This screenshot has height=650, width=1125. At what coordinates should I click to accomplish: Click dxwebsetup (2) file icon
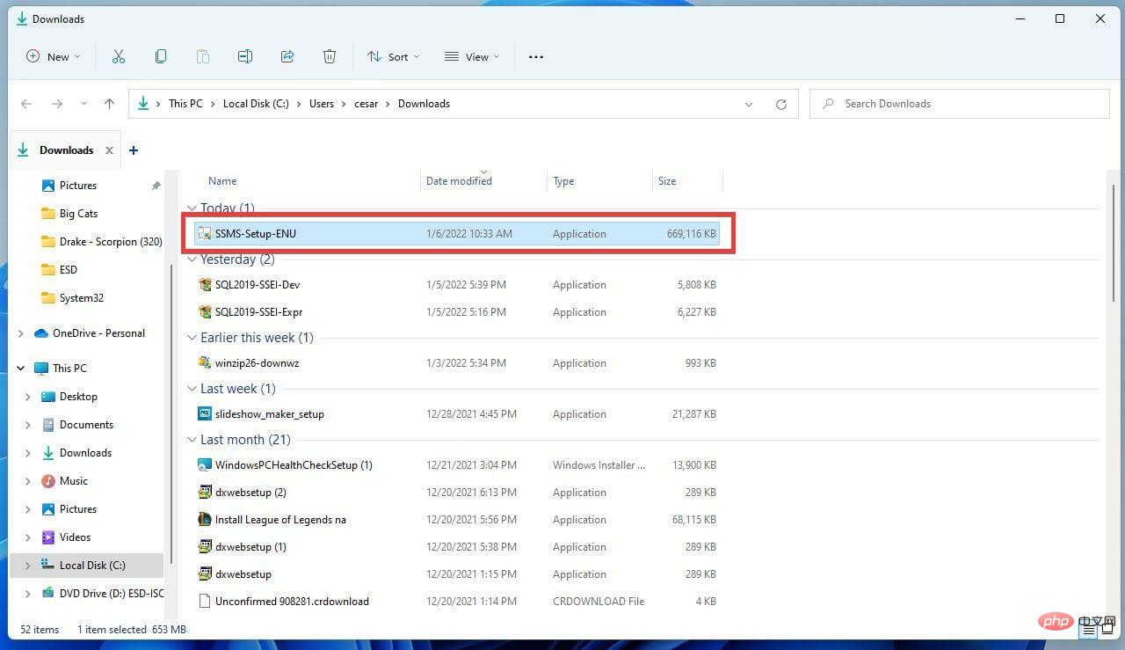(x=205, y=493)
